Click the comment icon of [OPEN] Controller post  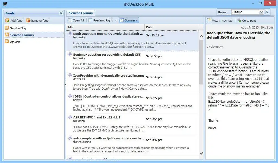70,96
